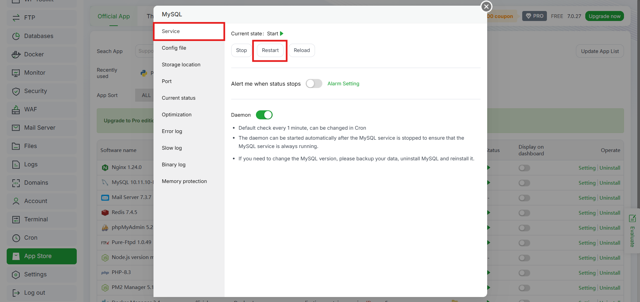The image size is (640, 302).
Task: Click the Redis app icon
Action: click(x=105, y=212)
